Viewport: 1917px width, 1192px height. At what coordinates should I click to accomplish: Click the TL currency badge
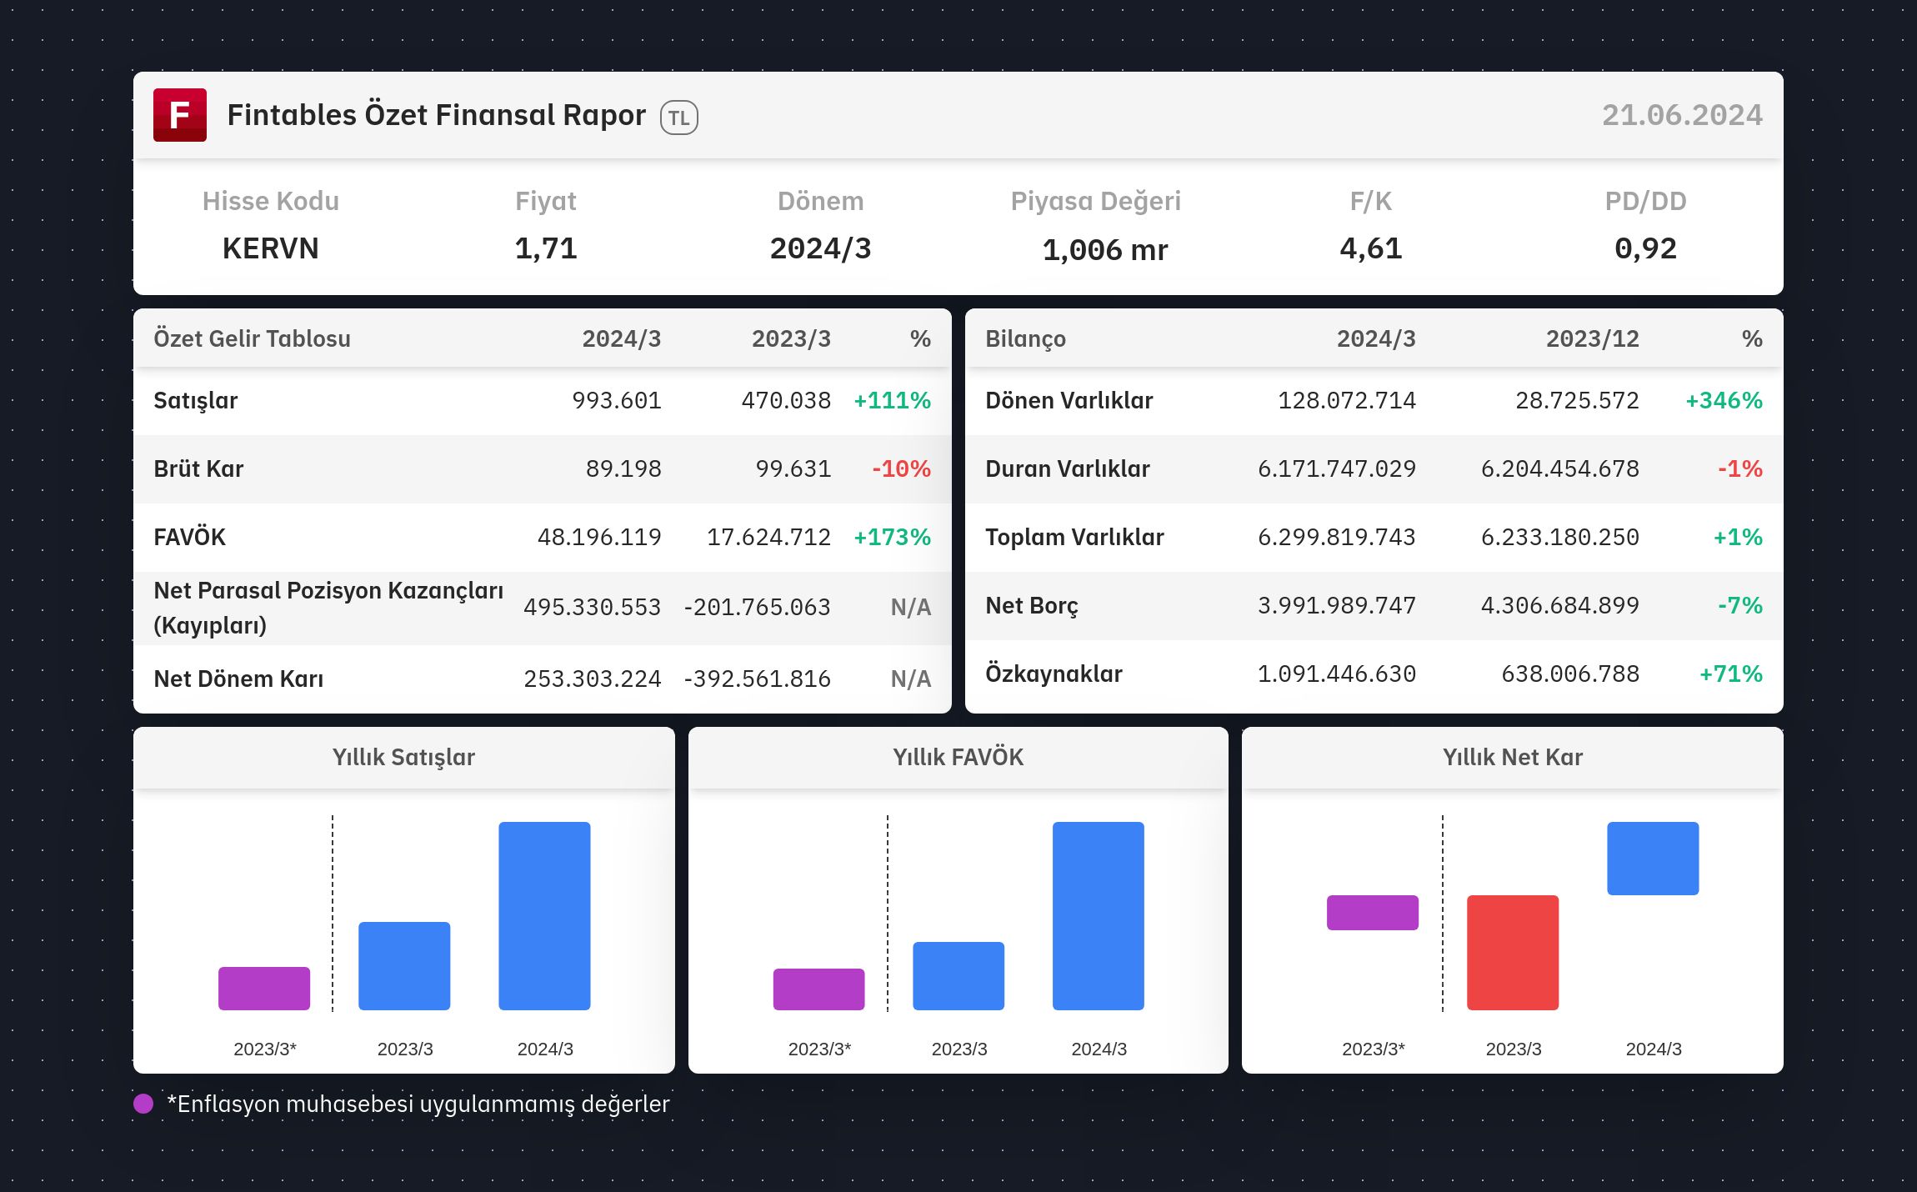[x=679, y=118]
